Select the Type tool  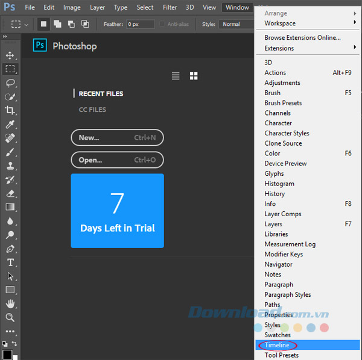(10, 262)
